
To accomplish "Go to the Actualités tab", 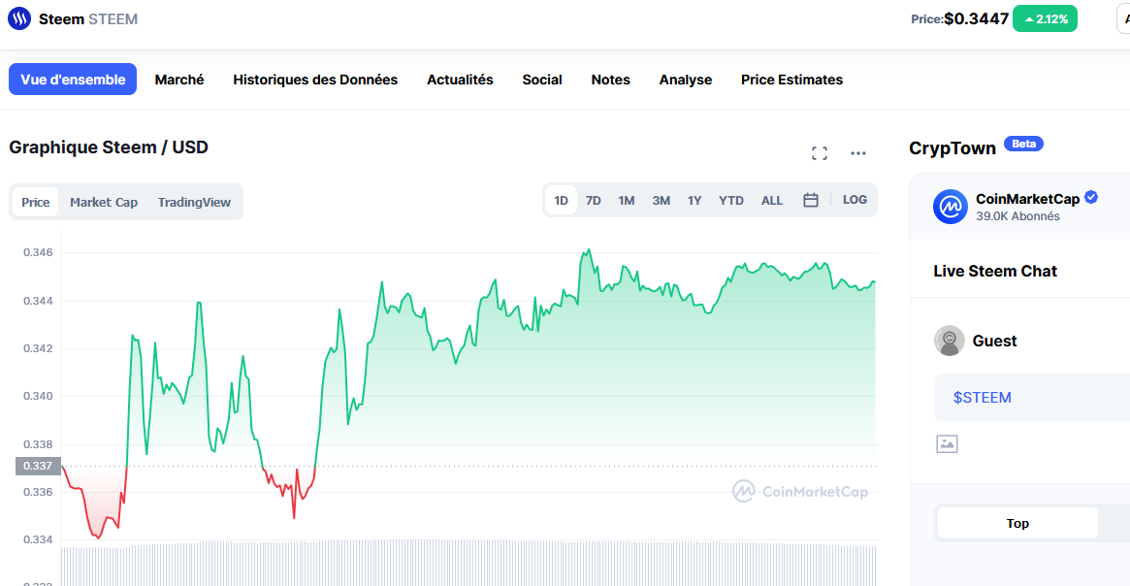I will 460,80.
